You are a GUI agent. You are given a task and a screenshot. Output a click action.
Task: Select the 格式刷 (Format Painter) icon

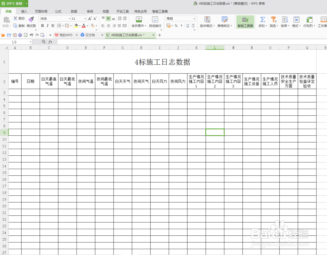[31, 22]
